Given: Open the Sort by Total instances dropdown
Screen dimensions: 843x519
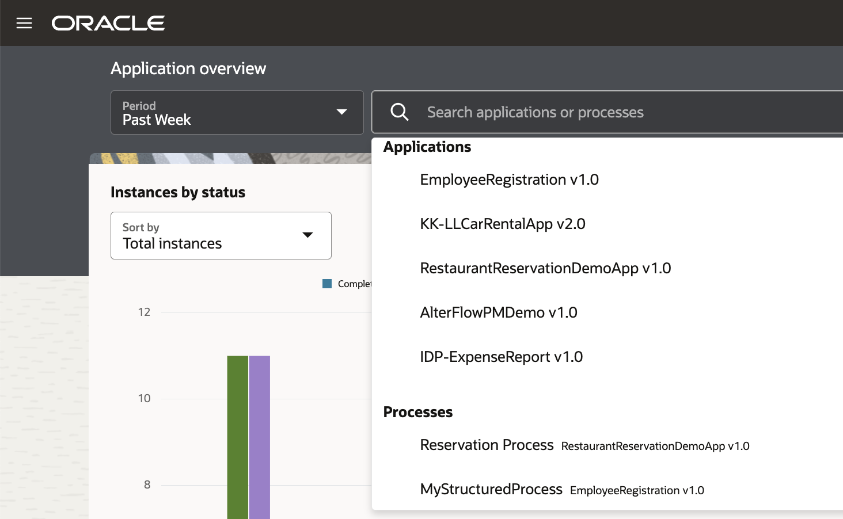Looking at the screenshot, I should pyautogui.click(x=221, y=235).
